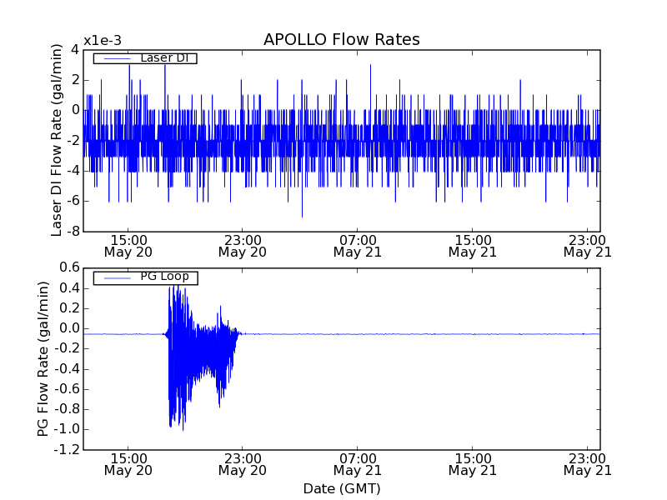Viewport: 667px width, 500px height.
Task: Click the blue line sample in PG Loop legend
Action: click(x=115, y=277)
